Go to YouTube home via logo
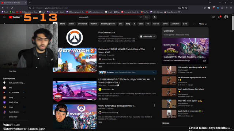234x131 pixels. coord(14,17)
